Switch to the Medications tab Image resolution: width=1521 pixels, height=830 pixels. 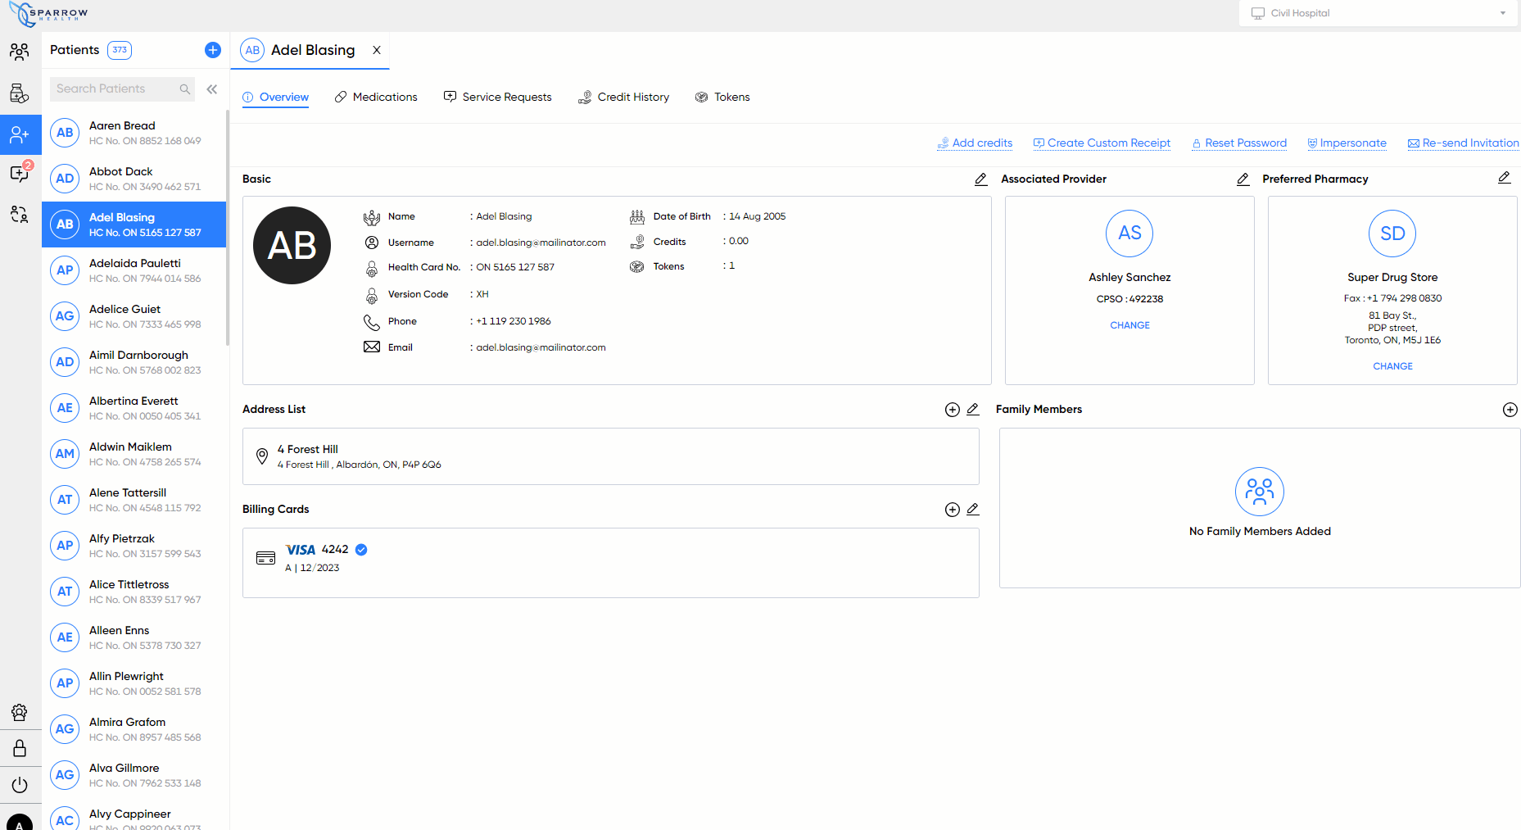(376, 97)
